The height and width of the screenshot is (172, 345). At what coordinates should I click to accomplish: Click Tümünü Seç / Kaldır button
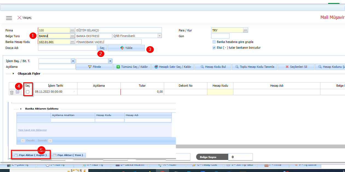[132, 67]
